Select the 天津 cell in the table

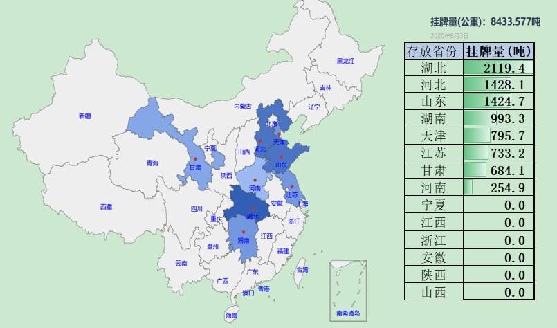coord(434,136)
